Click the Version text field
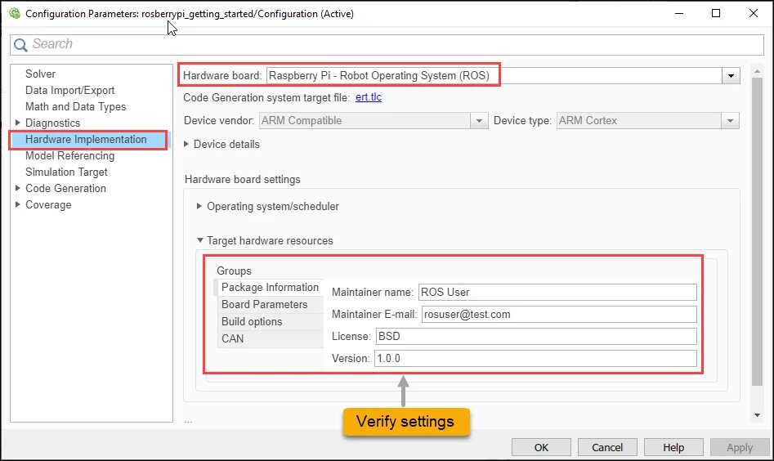Screen dimensions: 774x461 tap(535, 359)
